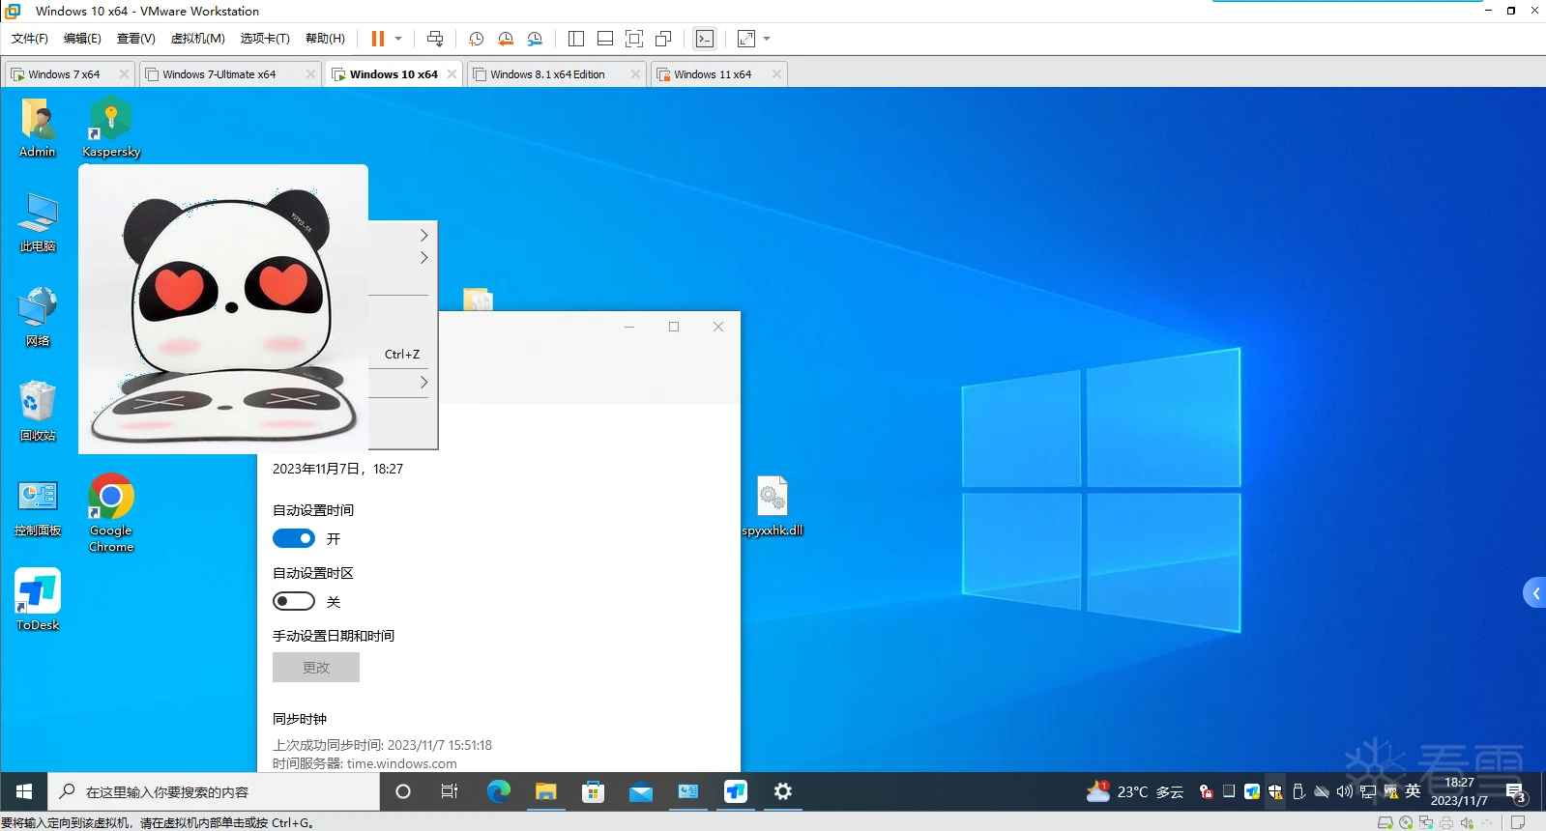Expand the second context menu submenu arrow
The image size is (1546, 831).
tap(423, 257)
